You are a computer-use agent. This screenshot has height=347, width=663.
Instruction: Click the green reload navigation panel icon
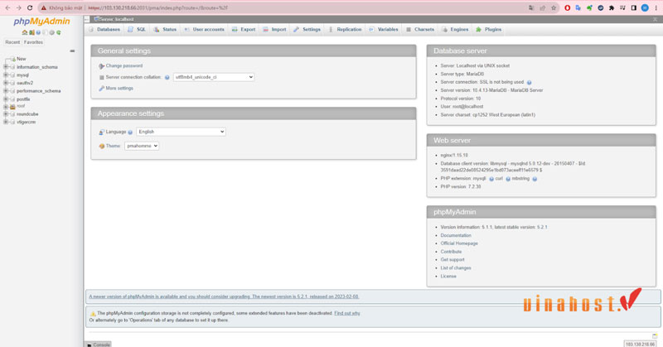pyautogui.click(x=58, y=32)
